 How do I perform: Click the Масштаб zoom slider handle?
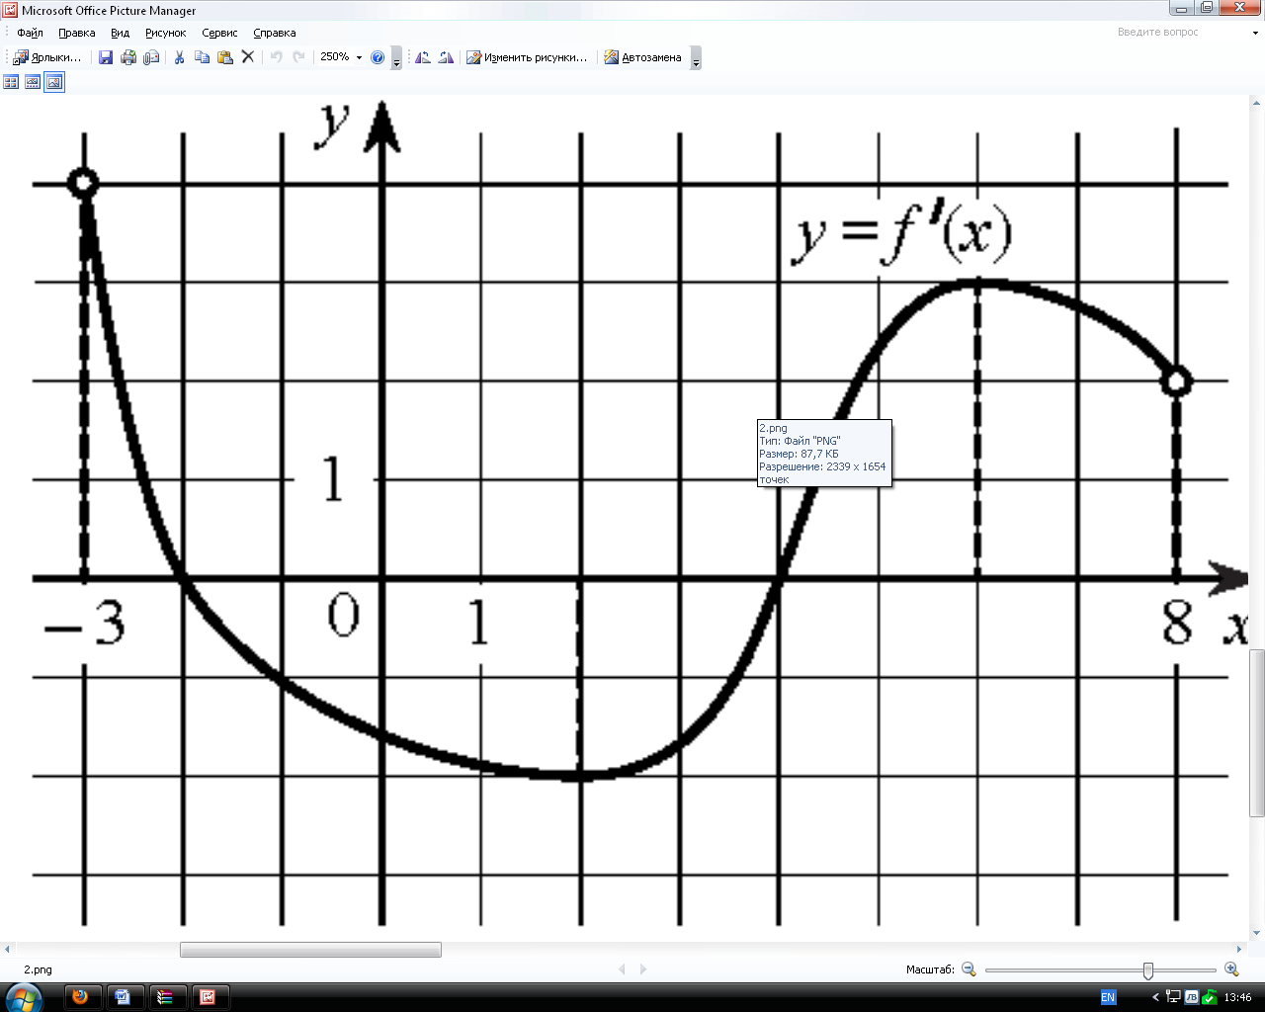(1147, 970)
